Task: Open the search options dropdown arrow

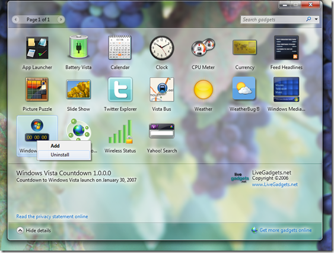Action: click(316, 19)
